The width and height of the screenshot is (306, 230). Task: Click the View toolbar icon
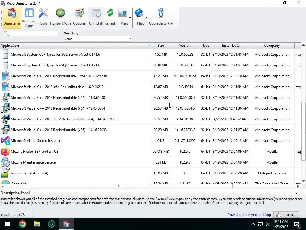123,13
